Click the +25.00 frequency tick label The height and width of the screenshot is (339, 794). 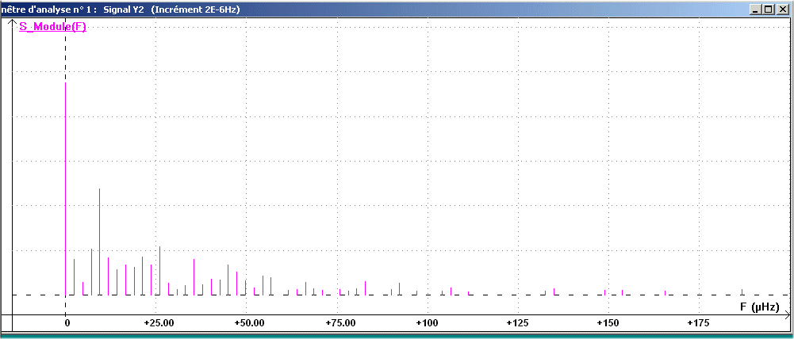(x=159, y=324)
